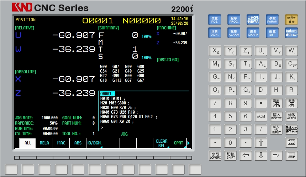
Task: Switch to the RELA position tab
Action: click(44, 143)
